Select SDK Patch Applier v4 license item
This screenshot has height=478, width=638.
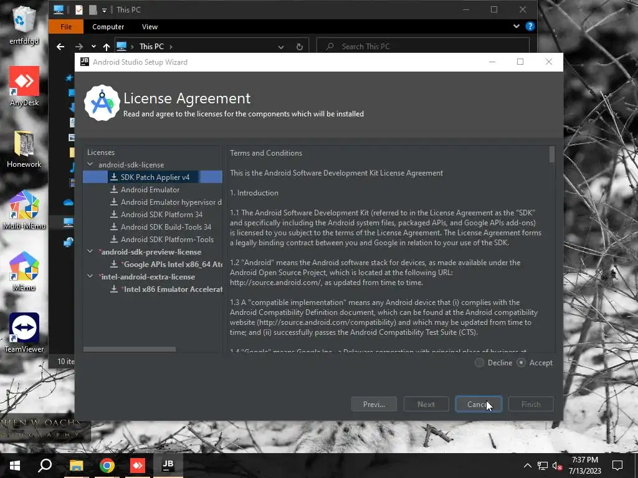coord(153,177)
